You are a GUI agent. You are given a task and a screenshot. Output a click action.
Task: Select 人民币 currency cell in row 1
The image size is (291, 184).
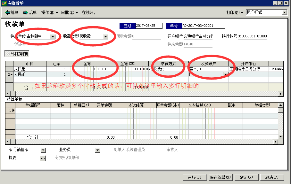(30, 69)
